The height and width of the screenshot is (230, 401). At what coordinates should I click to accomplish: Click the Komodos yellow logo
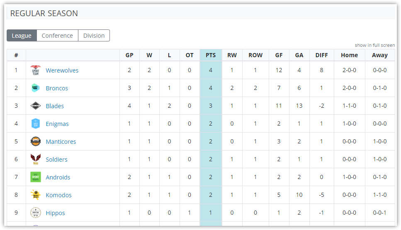click(x=36, y=195)
